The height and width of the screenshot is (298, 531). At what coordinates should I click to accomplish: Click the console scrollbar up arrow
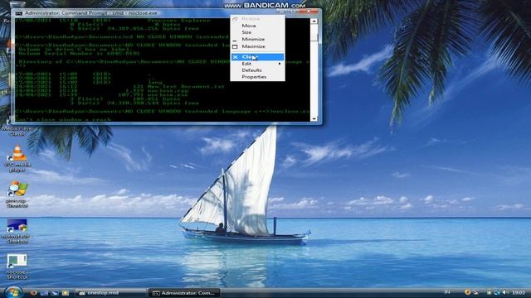pos(314,21)
